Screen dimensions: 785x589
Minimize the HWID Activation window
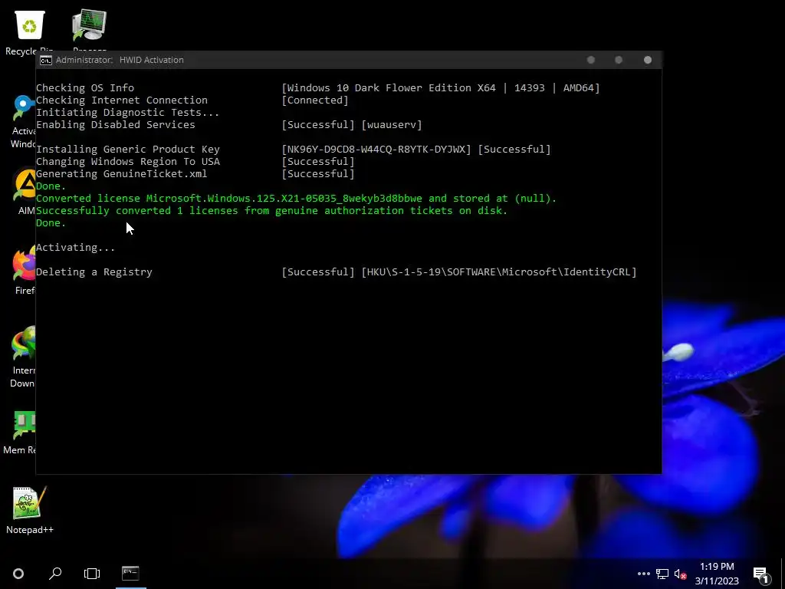coord(591,60)
